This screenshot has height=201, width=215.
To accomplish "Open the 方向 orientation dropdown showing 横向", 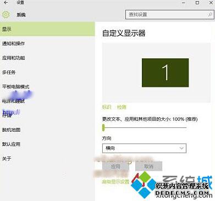I will (x=144, y=148).
